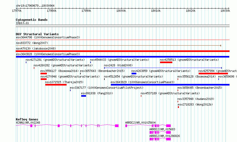Click the ARRDC2|NM_015683 gene model
The width and height of the screenshot is (237, 142).
(x=160, y=132)
